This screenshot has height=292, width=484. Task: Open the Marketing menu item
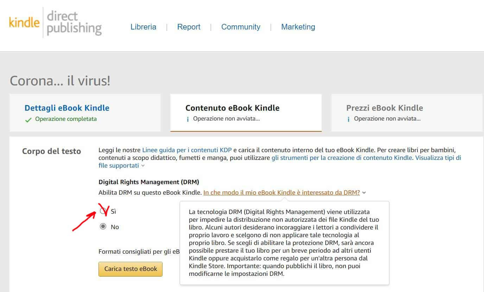pos(298,27)
